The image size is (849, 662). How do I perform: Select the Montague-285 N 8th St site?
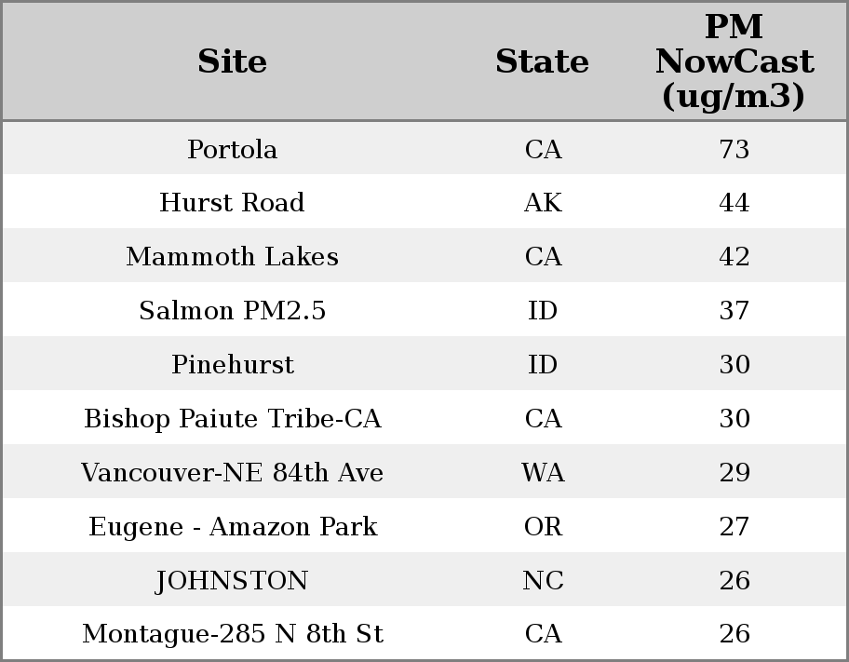pos(232,634)
